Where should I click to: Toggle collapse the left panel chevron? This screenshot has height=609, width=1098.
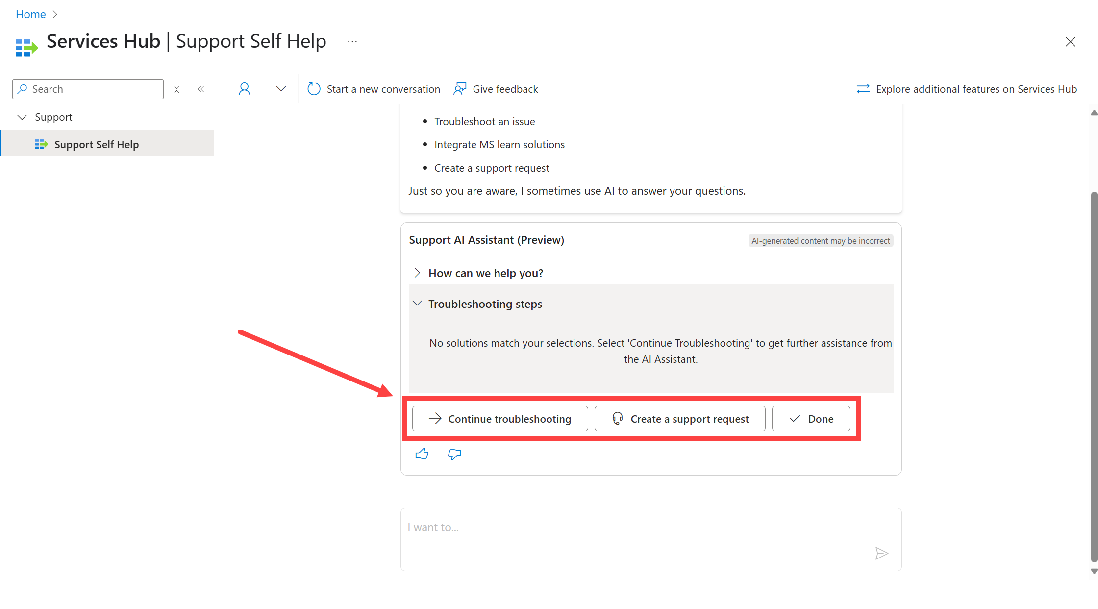click(x=201, y=88)
